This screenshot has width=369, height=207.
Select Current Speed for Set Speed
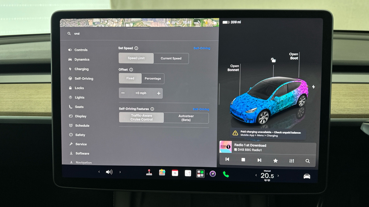pyautogui.click(x=171, y=58)
